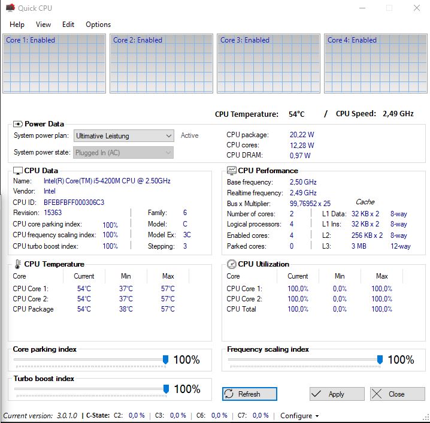This screenshot has height=423, width=430.
Task: Click the L2 cache value 256 KB x 2
Action: coord(367,235)
